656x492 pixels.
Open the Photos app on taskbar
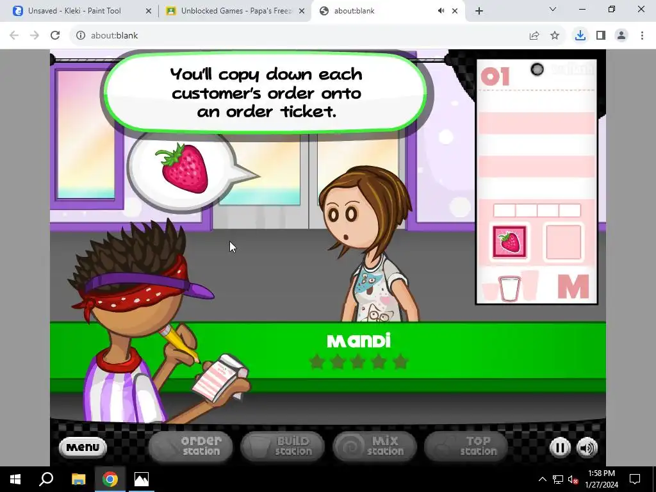point(142,479)
